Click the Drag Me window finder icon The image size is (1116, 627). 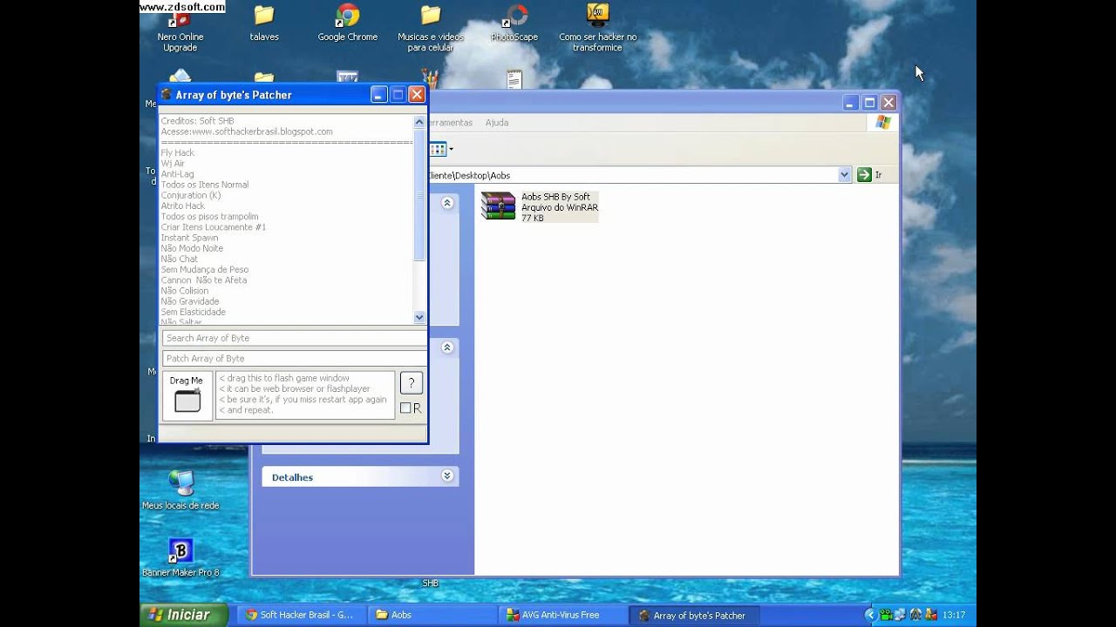click(187, 401)
